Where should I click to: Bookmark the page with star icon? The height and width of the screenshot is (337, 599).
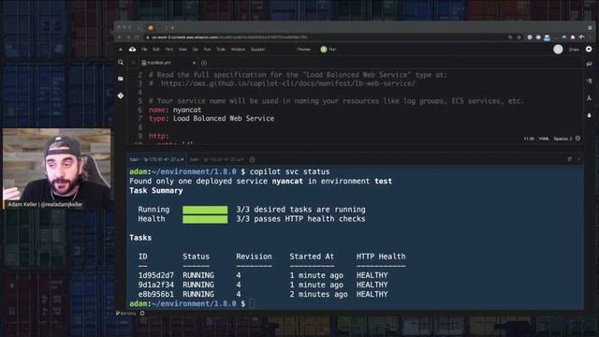click(x=519, y=37)
